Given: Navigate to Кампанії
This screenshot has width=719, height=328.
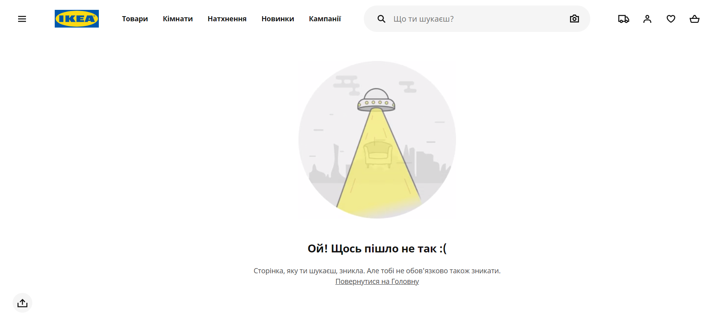Looking at the screenshot, I should tap(325, 19).
